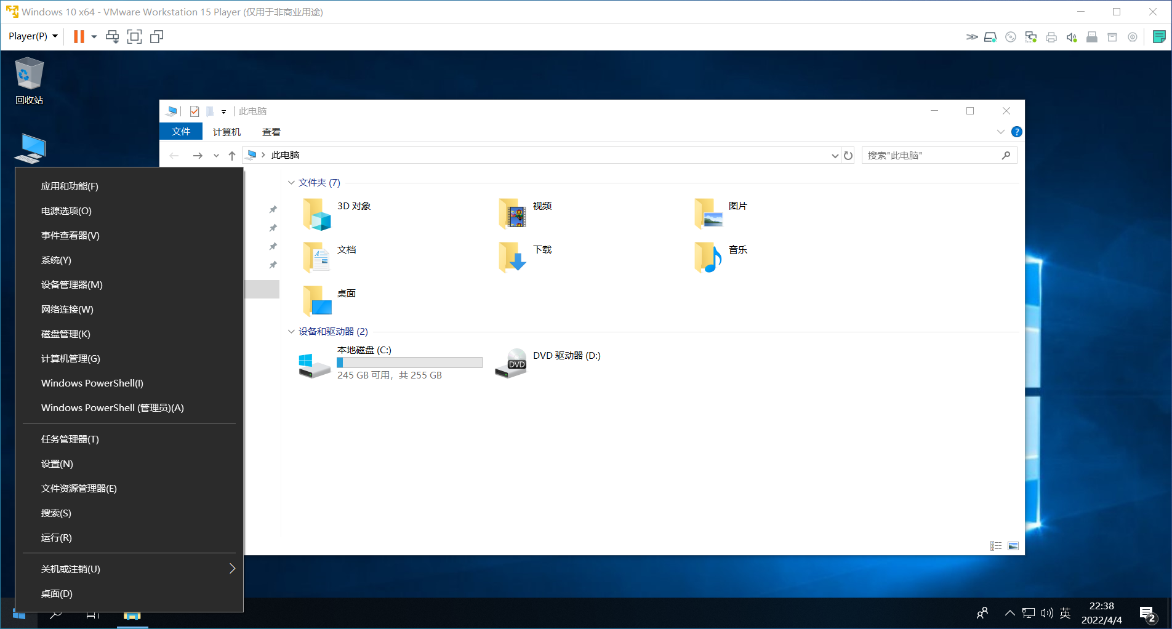This screenshot has width=1172, height=629.
Task: Go forward in Explorer navigation
Action: (x=198, y=156)
